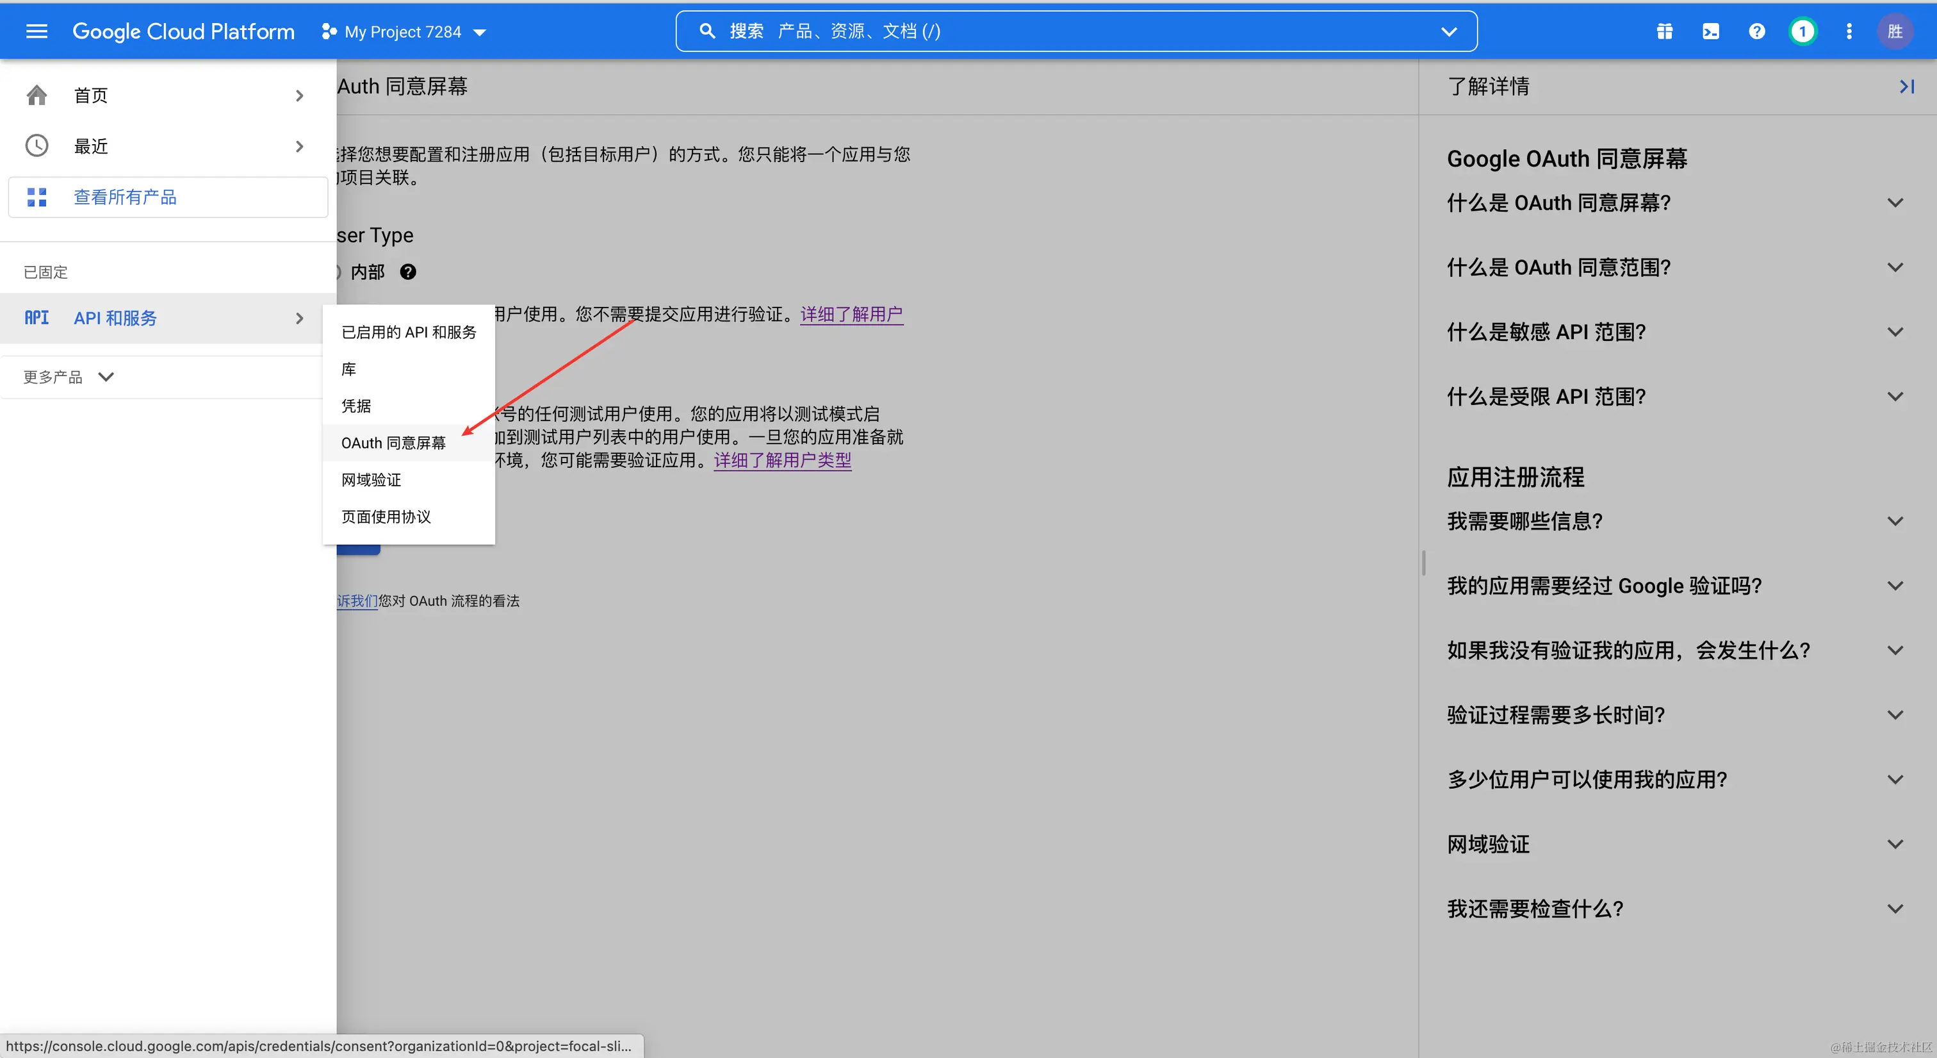Click the help icon next to 内部
Screen dimensions: 1937x1058
pos(407,272)
